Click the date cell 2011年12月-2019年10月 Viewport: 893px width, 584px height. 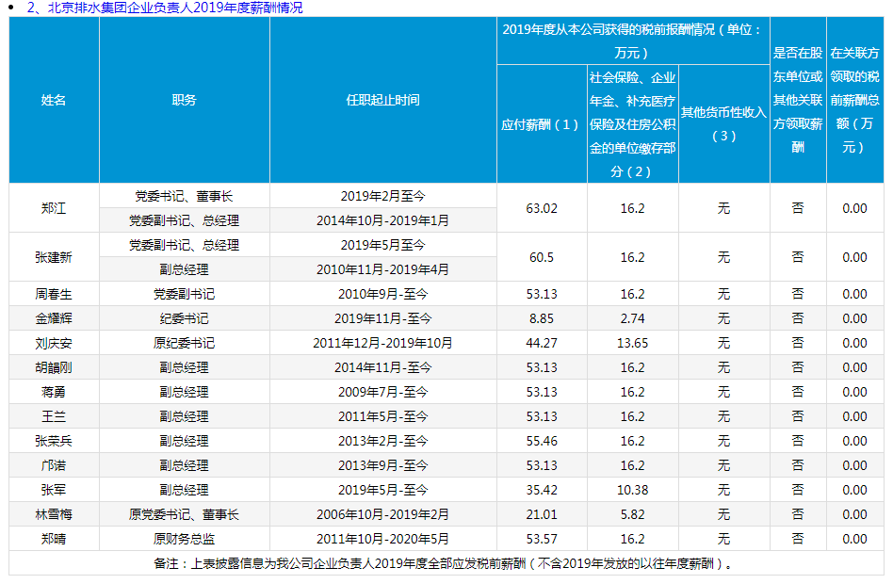pos(382,344)
